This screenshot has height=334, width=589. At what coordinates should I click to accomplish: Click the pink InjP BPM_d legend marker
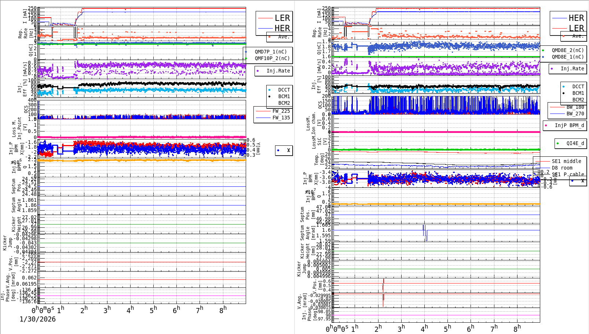[x=545, y=125]
